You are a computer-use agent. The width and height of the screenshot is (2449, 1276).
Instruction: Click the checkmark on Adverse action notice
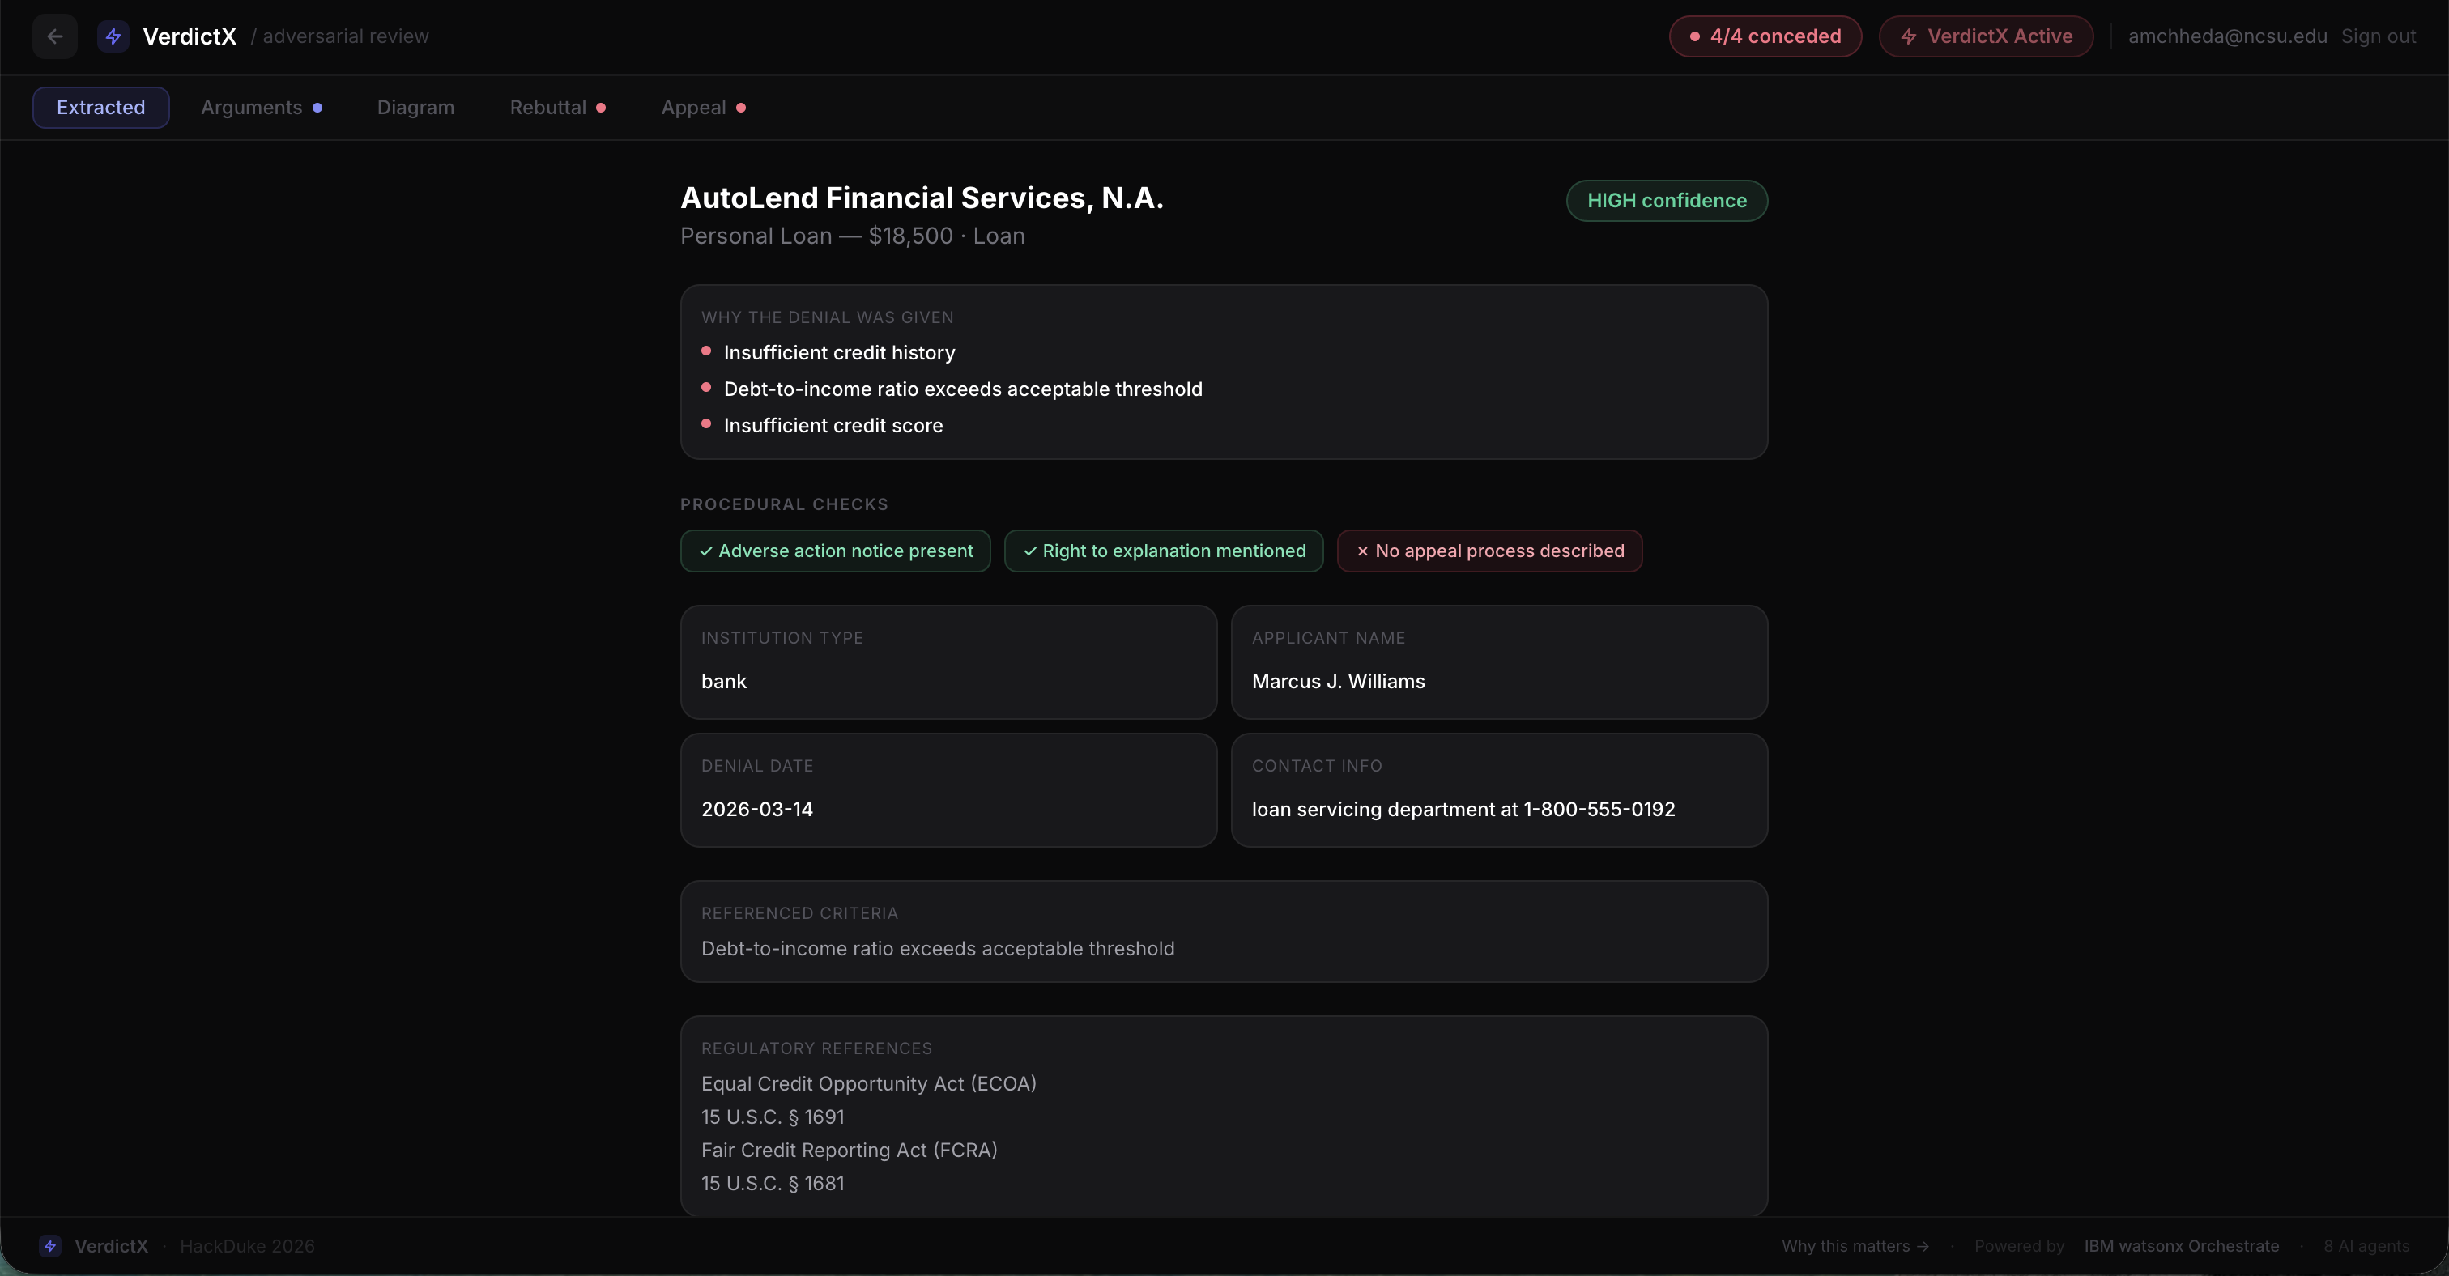coord(705,551)
